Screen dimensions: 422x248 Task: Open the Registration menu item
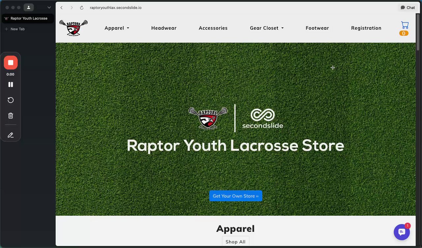366,28
